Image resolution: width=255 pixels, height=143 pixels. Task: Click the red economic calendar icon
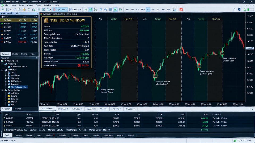(181, 10)
